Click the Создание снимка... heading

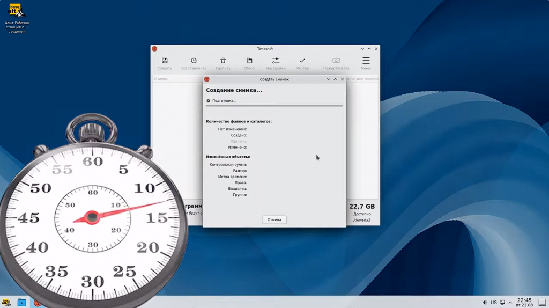234,90
